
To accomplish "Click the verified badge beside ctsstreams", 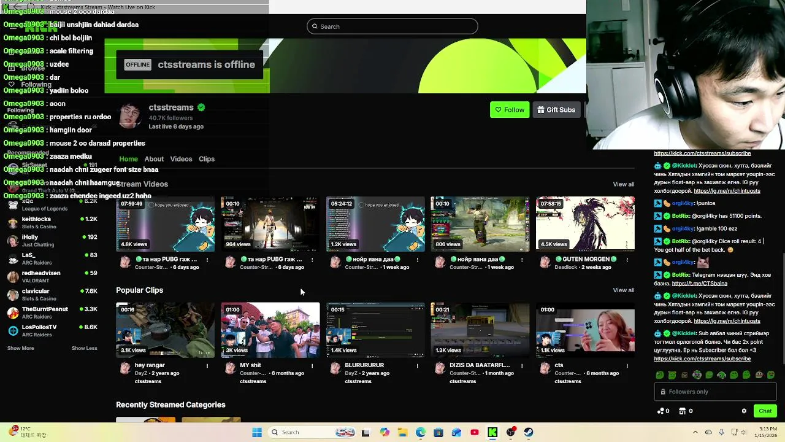I will [x=201, y=107].
